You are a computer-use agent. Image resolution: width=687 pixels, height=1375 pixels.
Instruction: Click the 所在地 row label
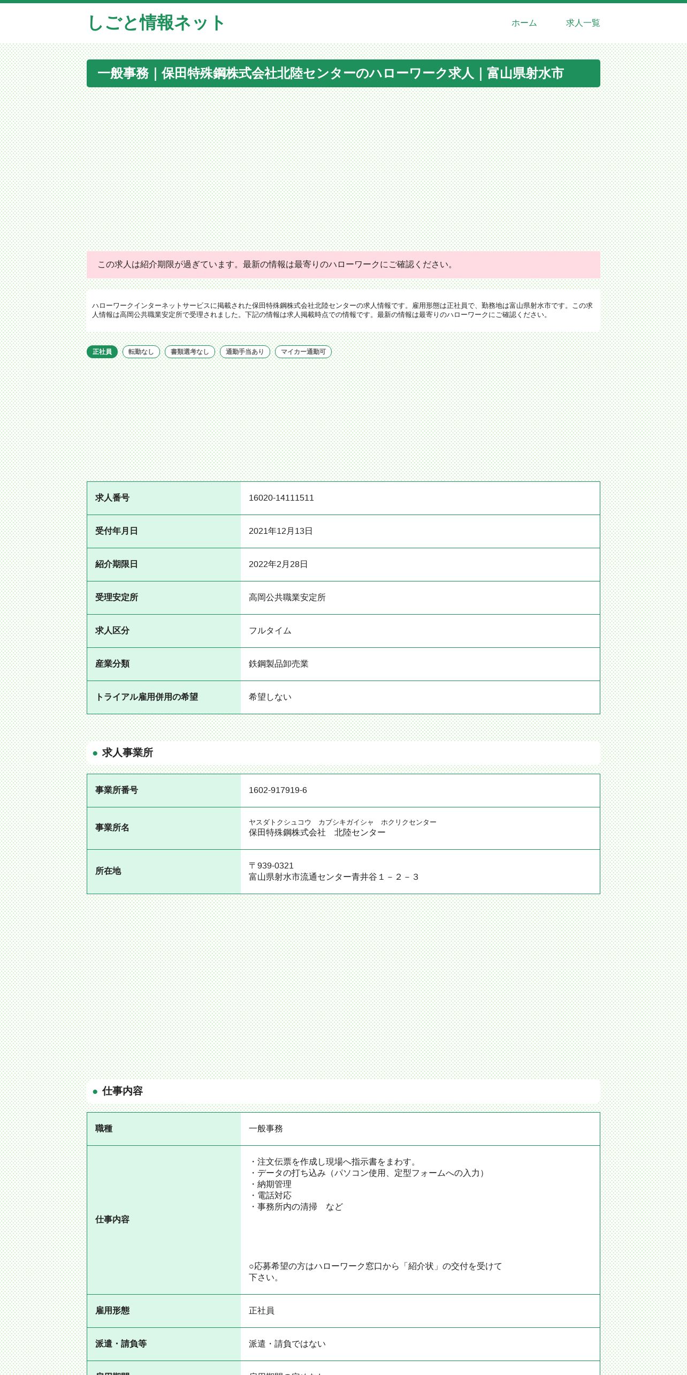108,871
